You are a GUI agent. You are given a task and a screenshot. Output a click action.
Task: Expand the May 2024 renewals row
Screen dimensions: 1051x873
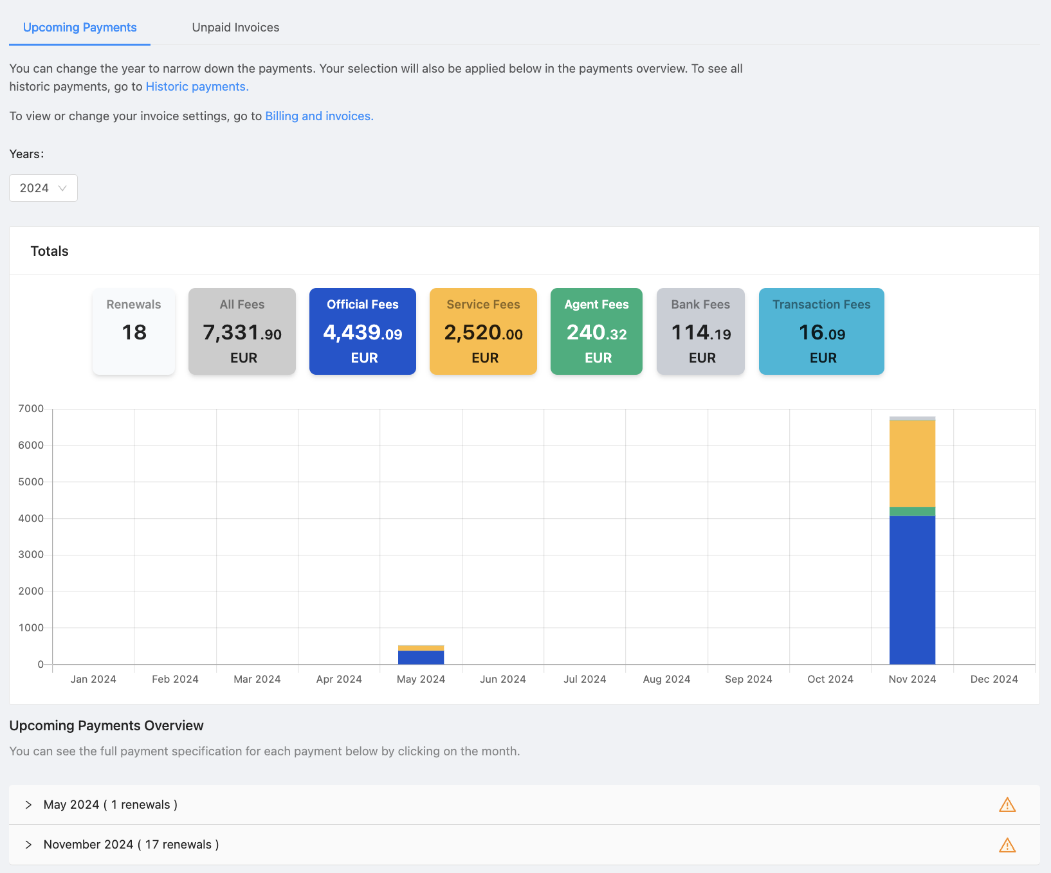click(29, 804)
